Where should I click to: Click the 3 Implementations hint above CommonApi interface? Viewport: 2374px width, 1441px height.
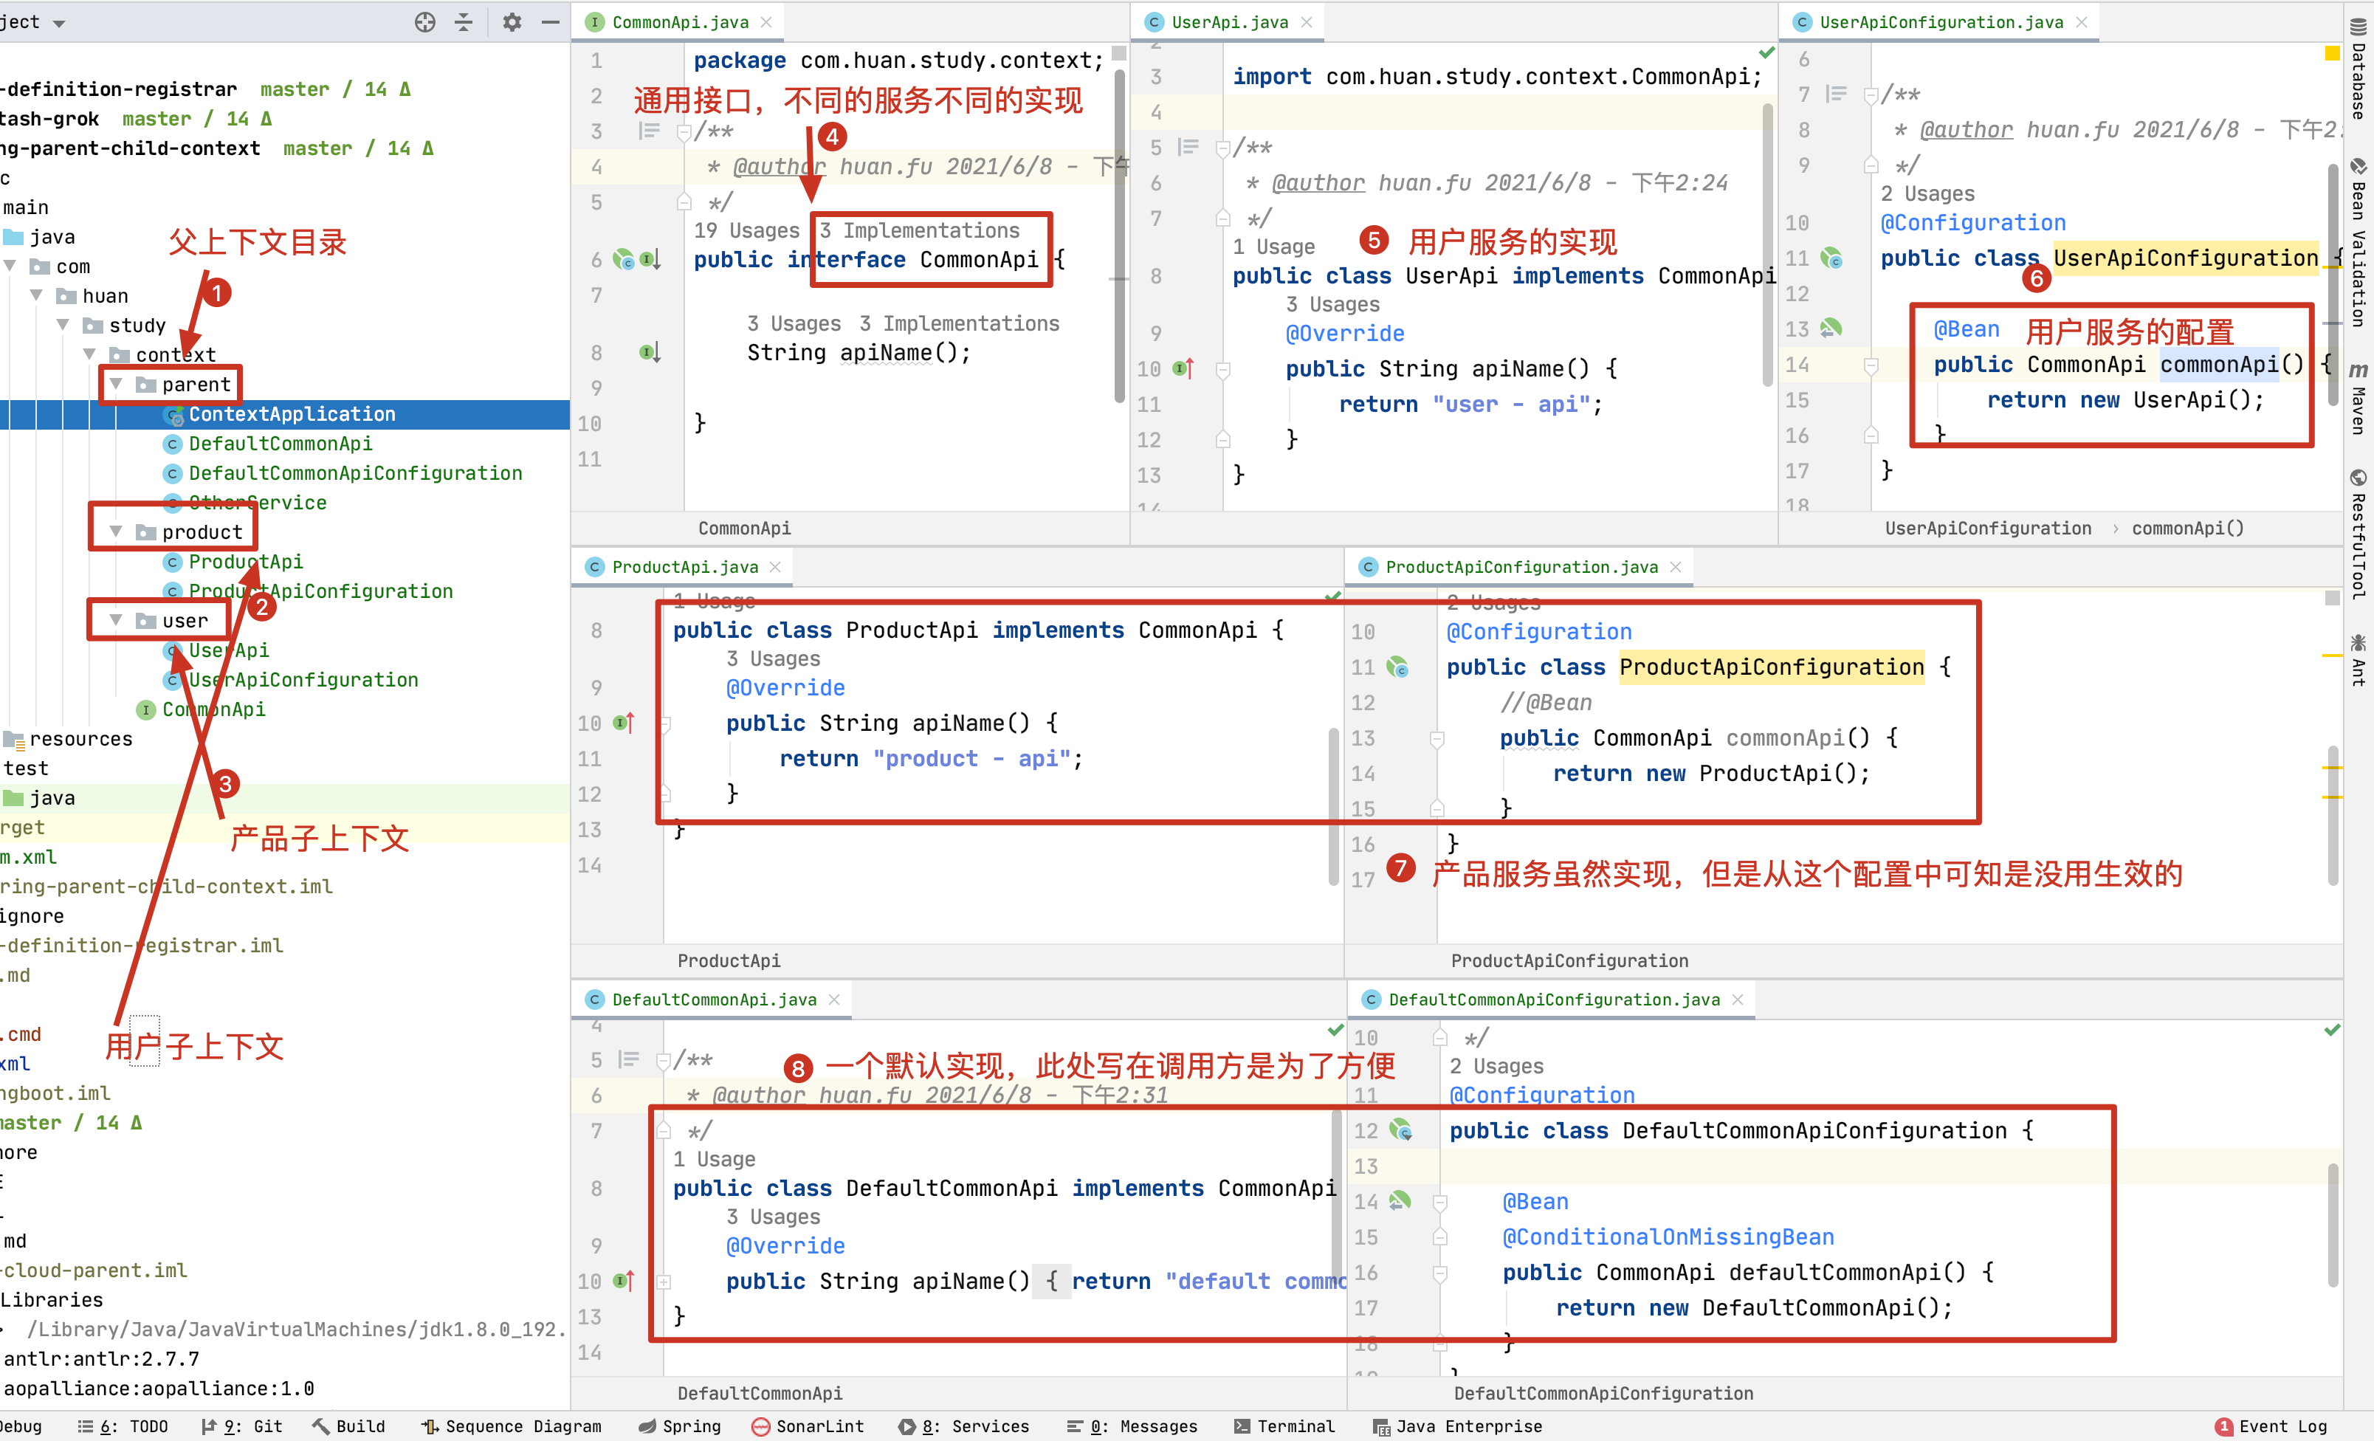pos(919,230)
